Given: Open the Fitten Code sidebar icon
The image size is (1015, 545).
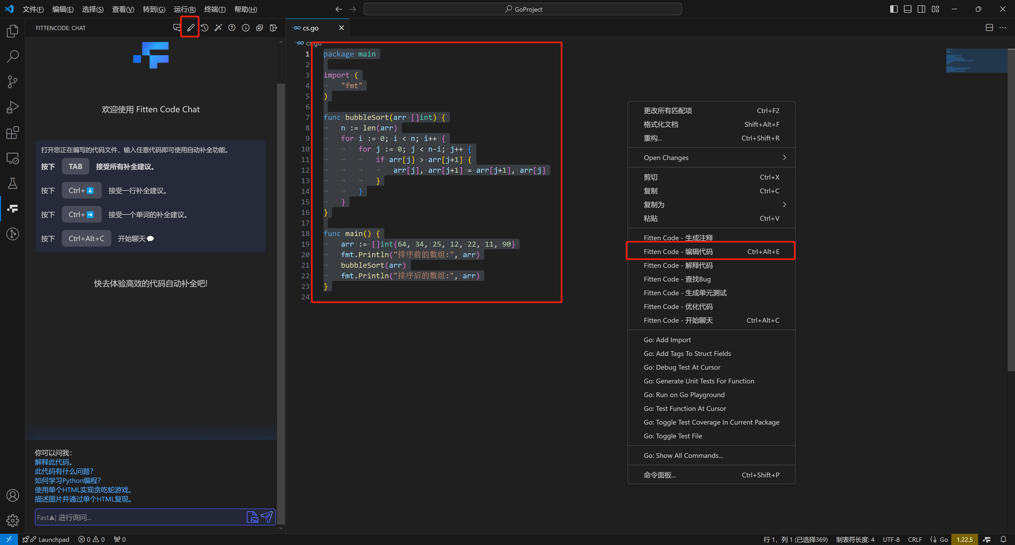Looking at the screenshot, I should (13, 208).
